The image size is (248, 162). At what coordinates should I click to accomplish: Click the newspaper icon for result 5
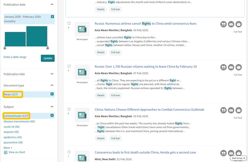[82, 72]
